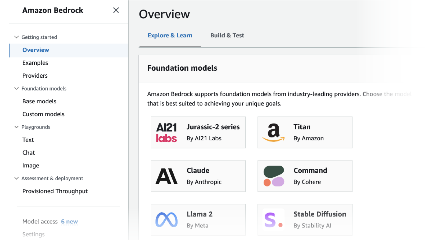Collapse Assessment & deployment section
This screenshot has width=440, height=240.
click(x=16, y=178)
